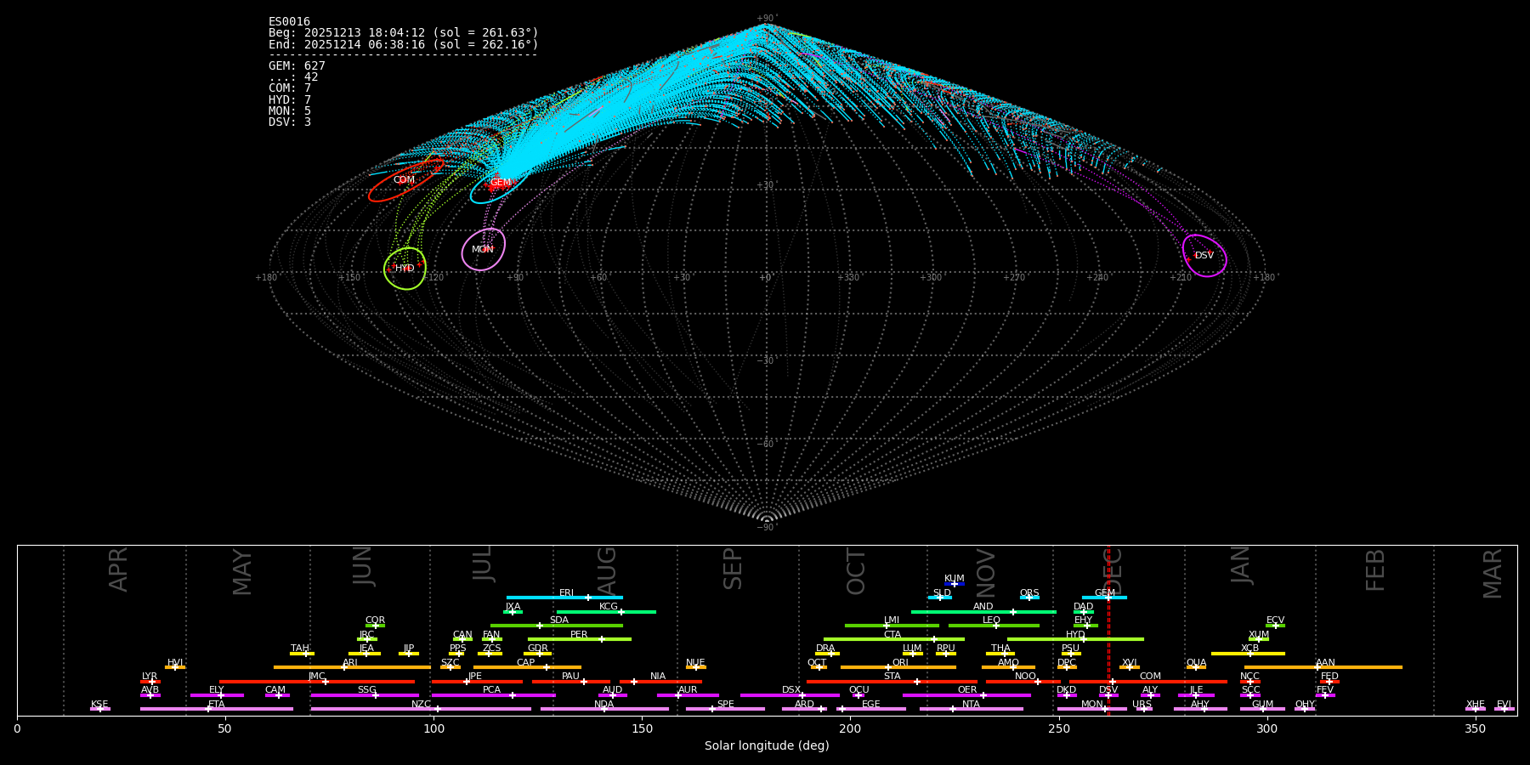Click the ETA bar on the timeline
This screenshot has width=1530, height=765.
click(x=217, y=709)
